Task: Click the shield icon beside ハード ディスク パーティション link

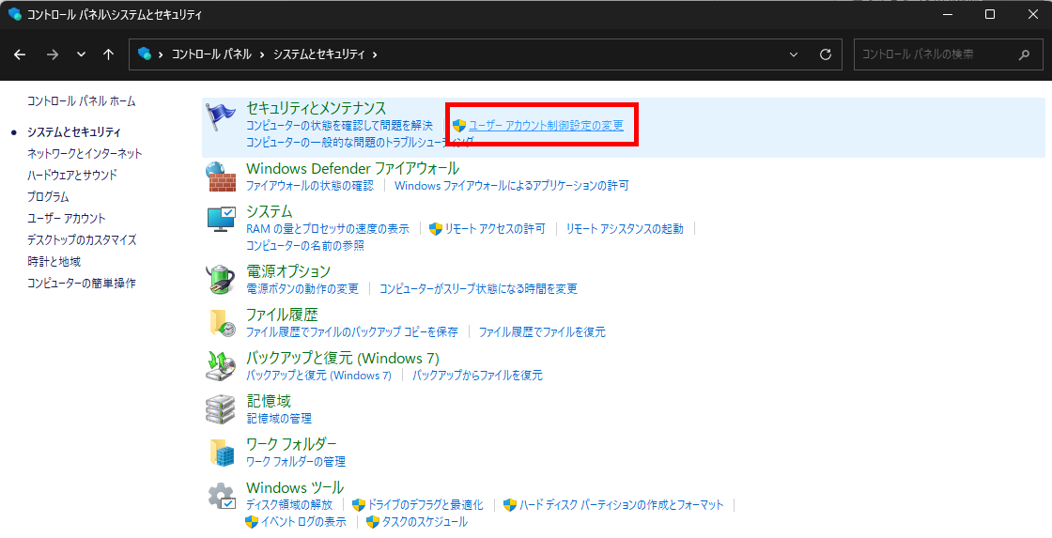Action: [510, 504]
